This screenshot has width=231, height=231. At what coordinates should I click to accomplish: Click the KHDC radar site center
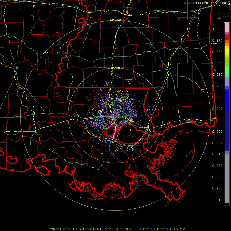115,115
